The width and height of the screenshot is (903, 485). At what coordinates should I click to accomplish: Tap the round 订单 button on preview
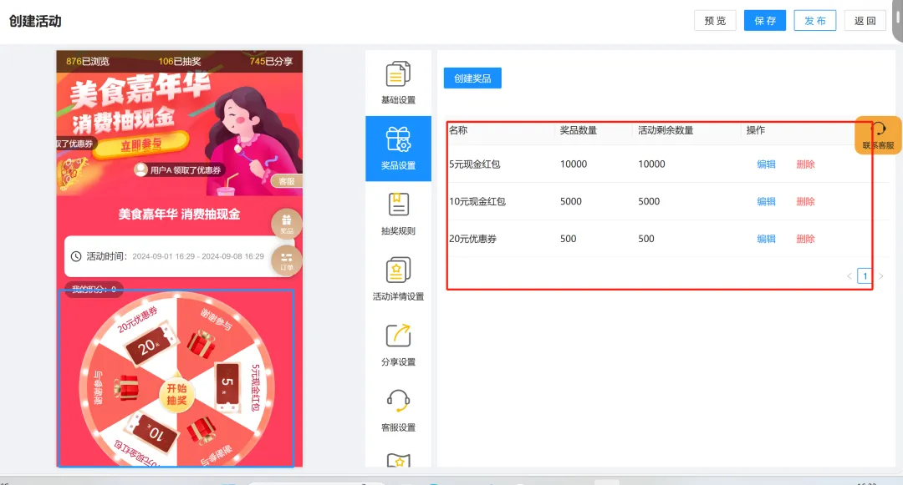point(287,260)
